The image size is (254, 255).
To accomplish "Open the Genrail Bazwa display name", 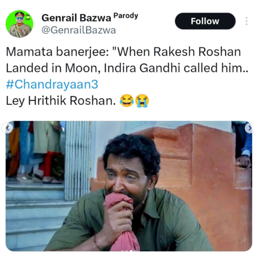I will [76, 18].
